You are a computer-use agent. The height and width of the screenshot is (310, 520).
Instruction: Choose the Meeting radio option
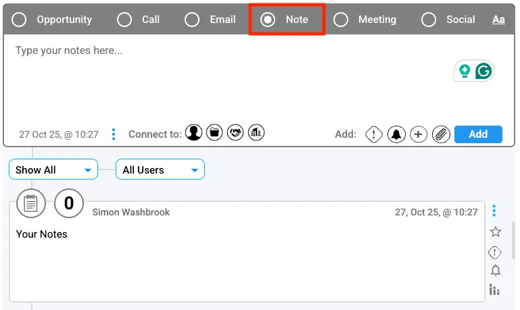(341, 20)
